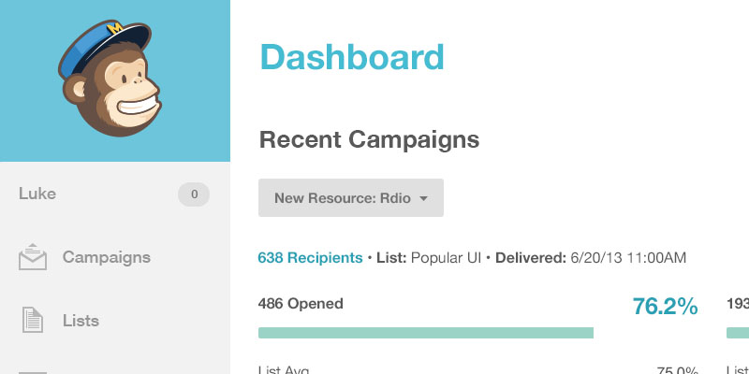Viewport: 749px width, 374px height.
Task: Click the 486 Opened label
Action: coord(301,304)
